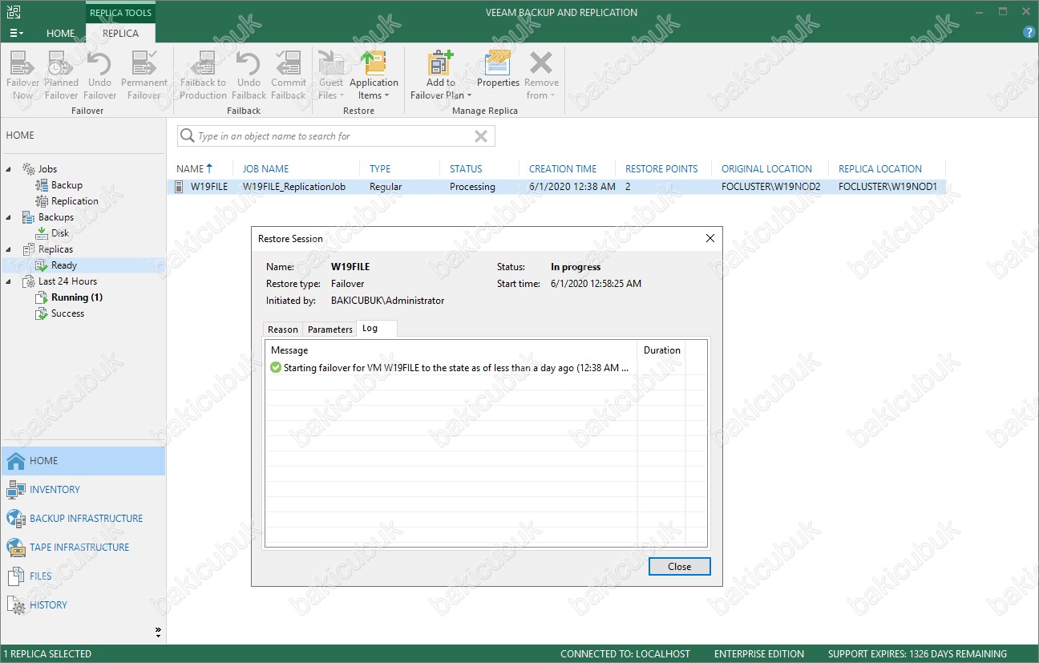Open Properties for the selected replica
The image size is (1039, 663).
pyautogui.click(x=498, y=64)
